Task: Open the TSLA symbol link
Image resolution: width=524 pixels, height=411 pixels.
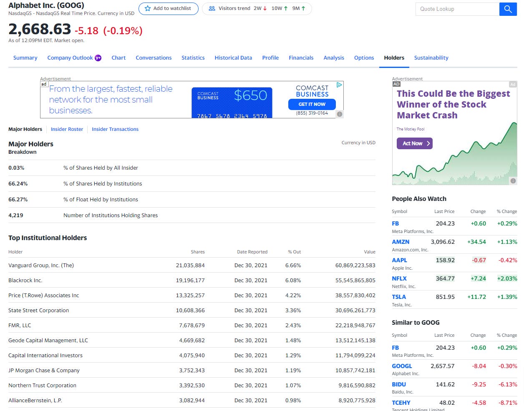Action: click(399, 297)
